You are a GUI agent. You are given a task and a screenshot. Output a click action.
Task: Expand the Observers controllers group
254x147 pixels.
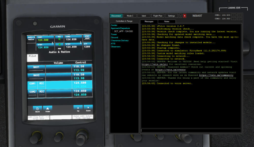point(116,46)
